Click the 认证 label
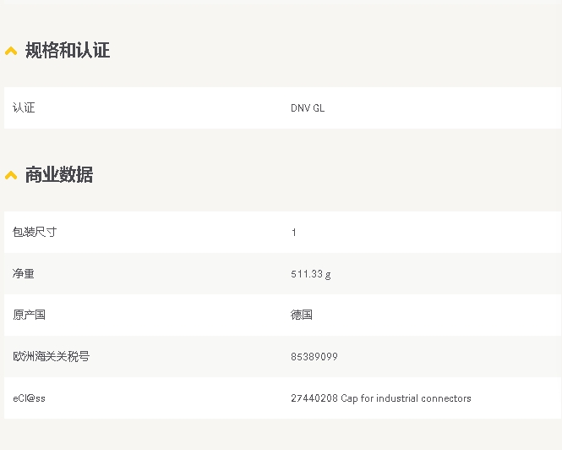 [24, 108]
